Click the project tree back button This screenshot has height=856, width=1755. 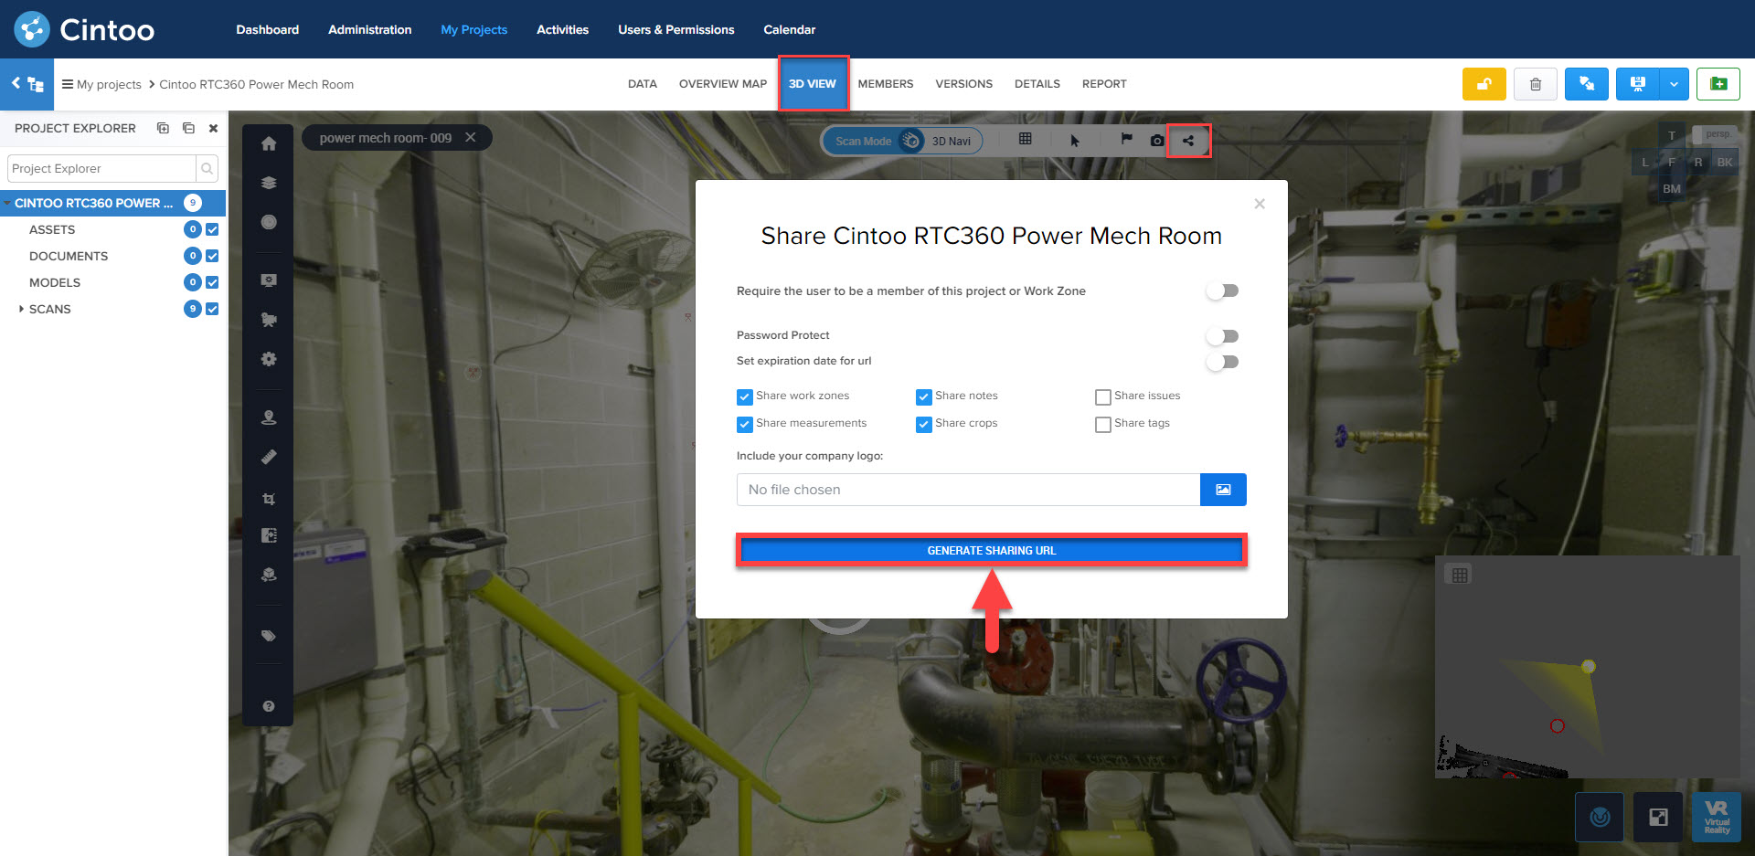tap(27, 84)
